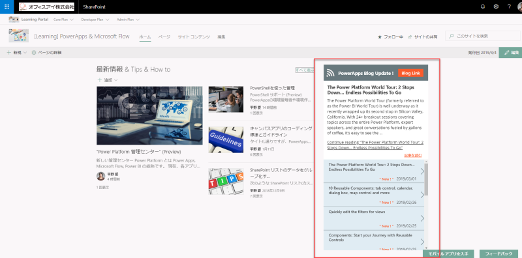522x258 pixels.
Task: Open the サイト コンテンツ tab
Action: pos(194,37)
